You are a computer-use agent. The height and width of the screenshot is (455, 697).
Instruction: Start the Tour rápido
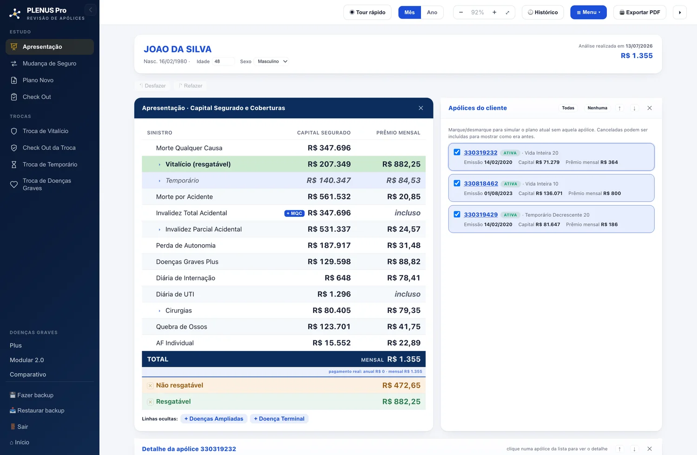[x=368, y=13]
